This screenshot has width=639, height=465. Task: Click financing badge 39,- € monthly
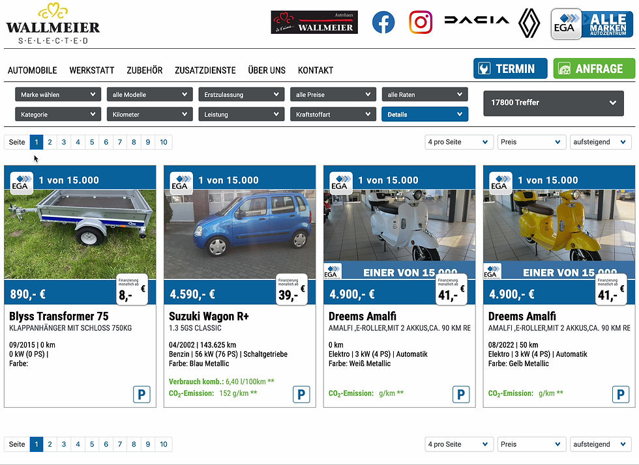292,290
